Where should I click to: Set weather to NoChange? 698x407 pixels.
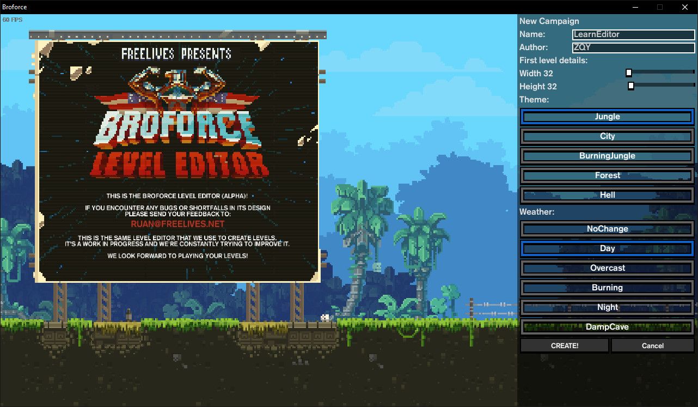tap(607, 229)
